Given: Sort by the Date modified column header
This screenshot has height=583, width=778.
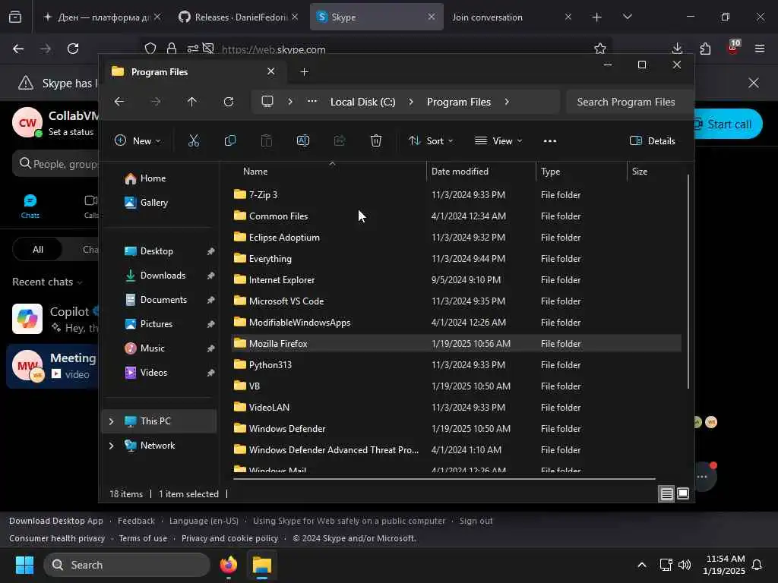Looking at the screenshot, I should coord(480,171).
